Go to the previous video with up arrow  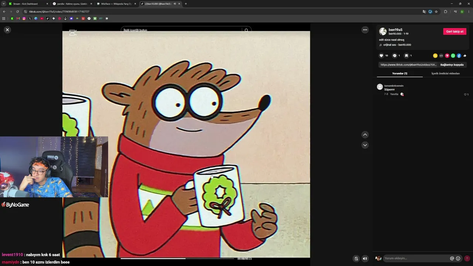[x=365, y=135]
